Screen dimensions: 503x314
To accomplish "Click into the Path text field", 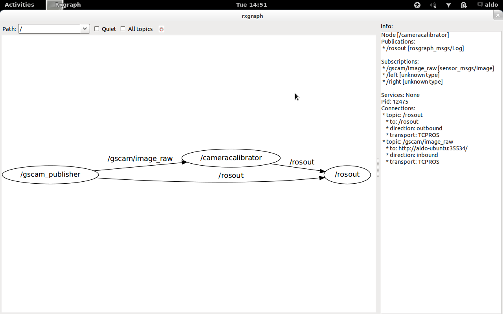I will (x=49, y=29).
